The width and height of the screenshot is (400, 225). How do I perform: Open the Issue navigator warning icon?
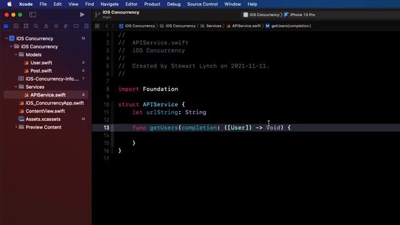[x=46, y=26]
